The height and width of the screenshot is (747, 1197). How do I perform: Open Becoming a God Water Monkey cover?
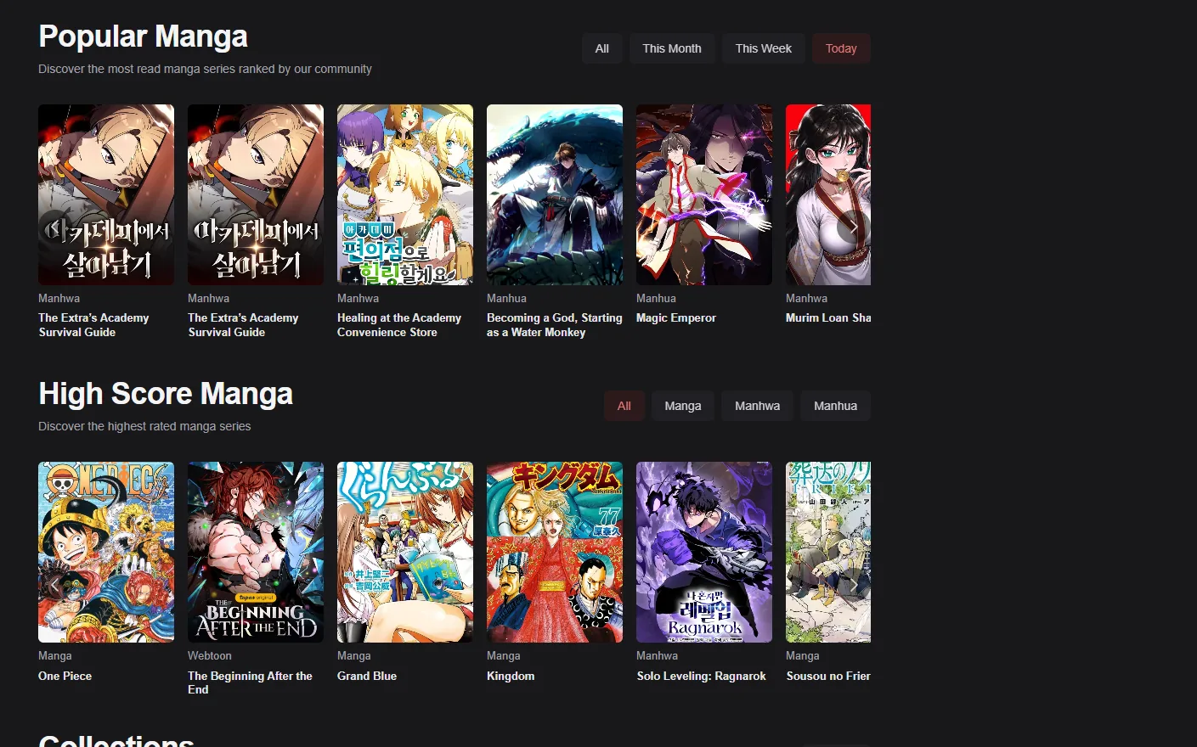[x=555, y=194]
